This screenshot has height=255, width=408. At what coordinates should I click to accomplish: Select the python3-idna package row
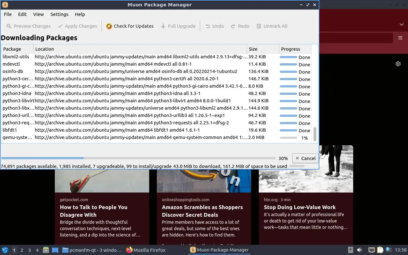coord(156,93)
